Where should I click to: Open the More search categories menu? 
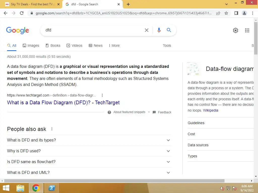(x=114, y=46)
